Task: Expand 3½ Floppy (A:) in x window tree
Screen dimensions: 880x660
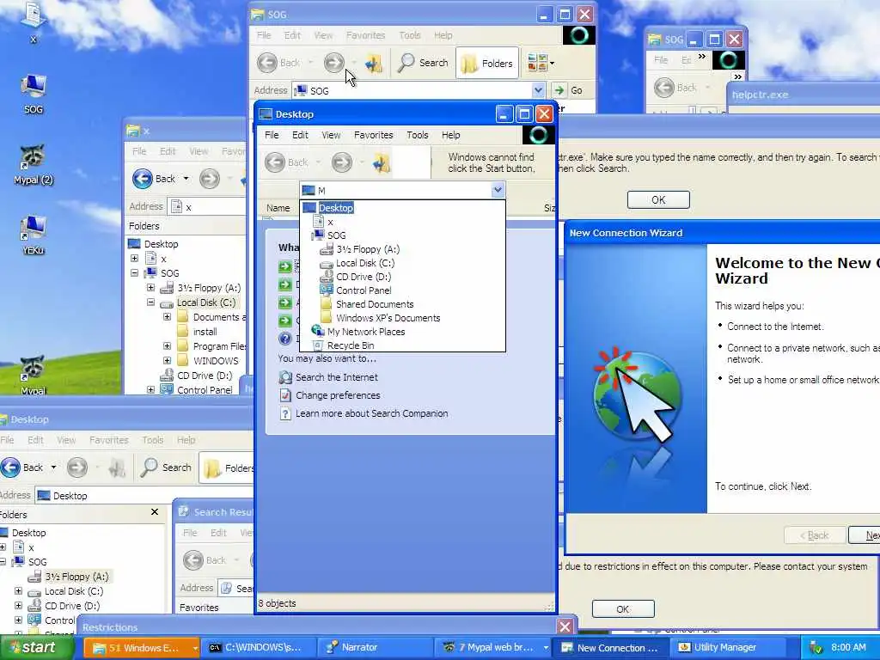Action: click(150, 287)
